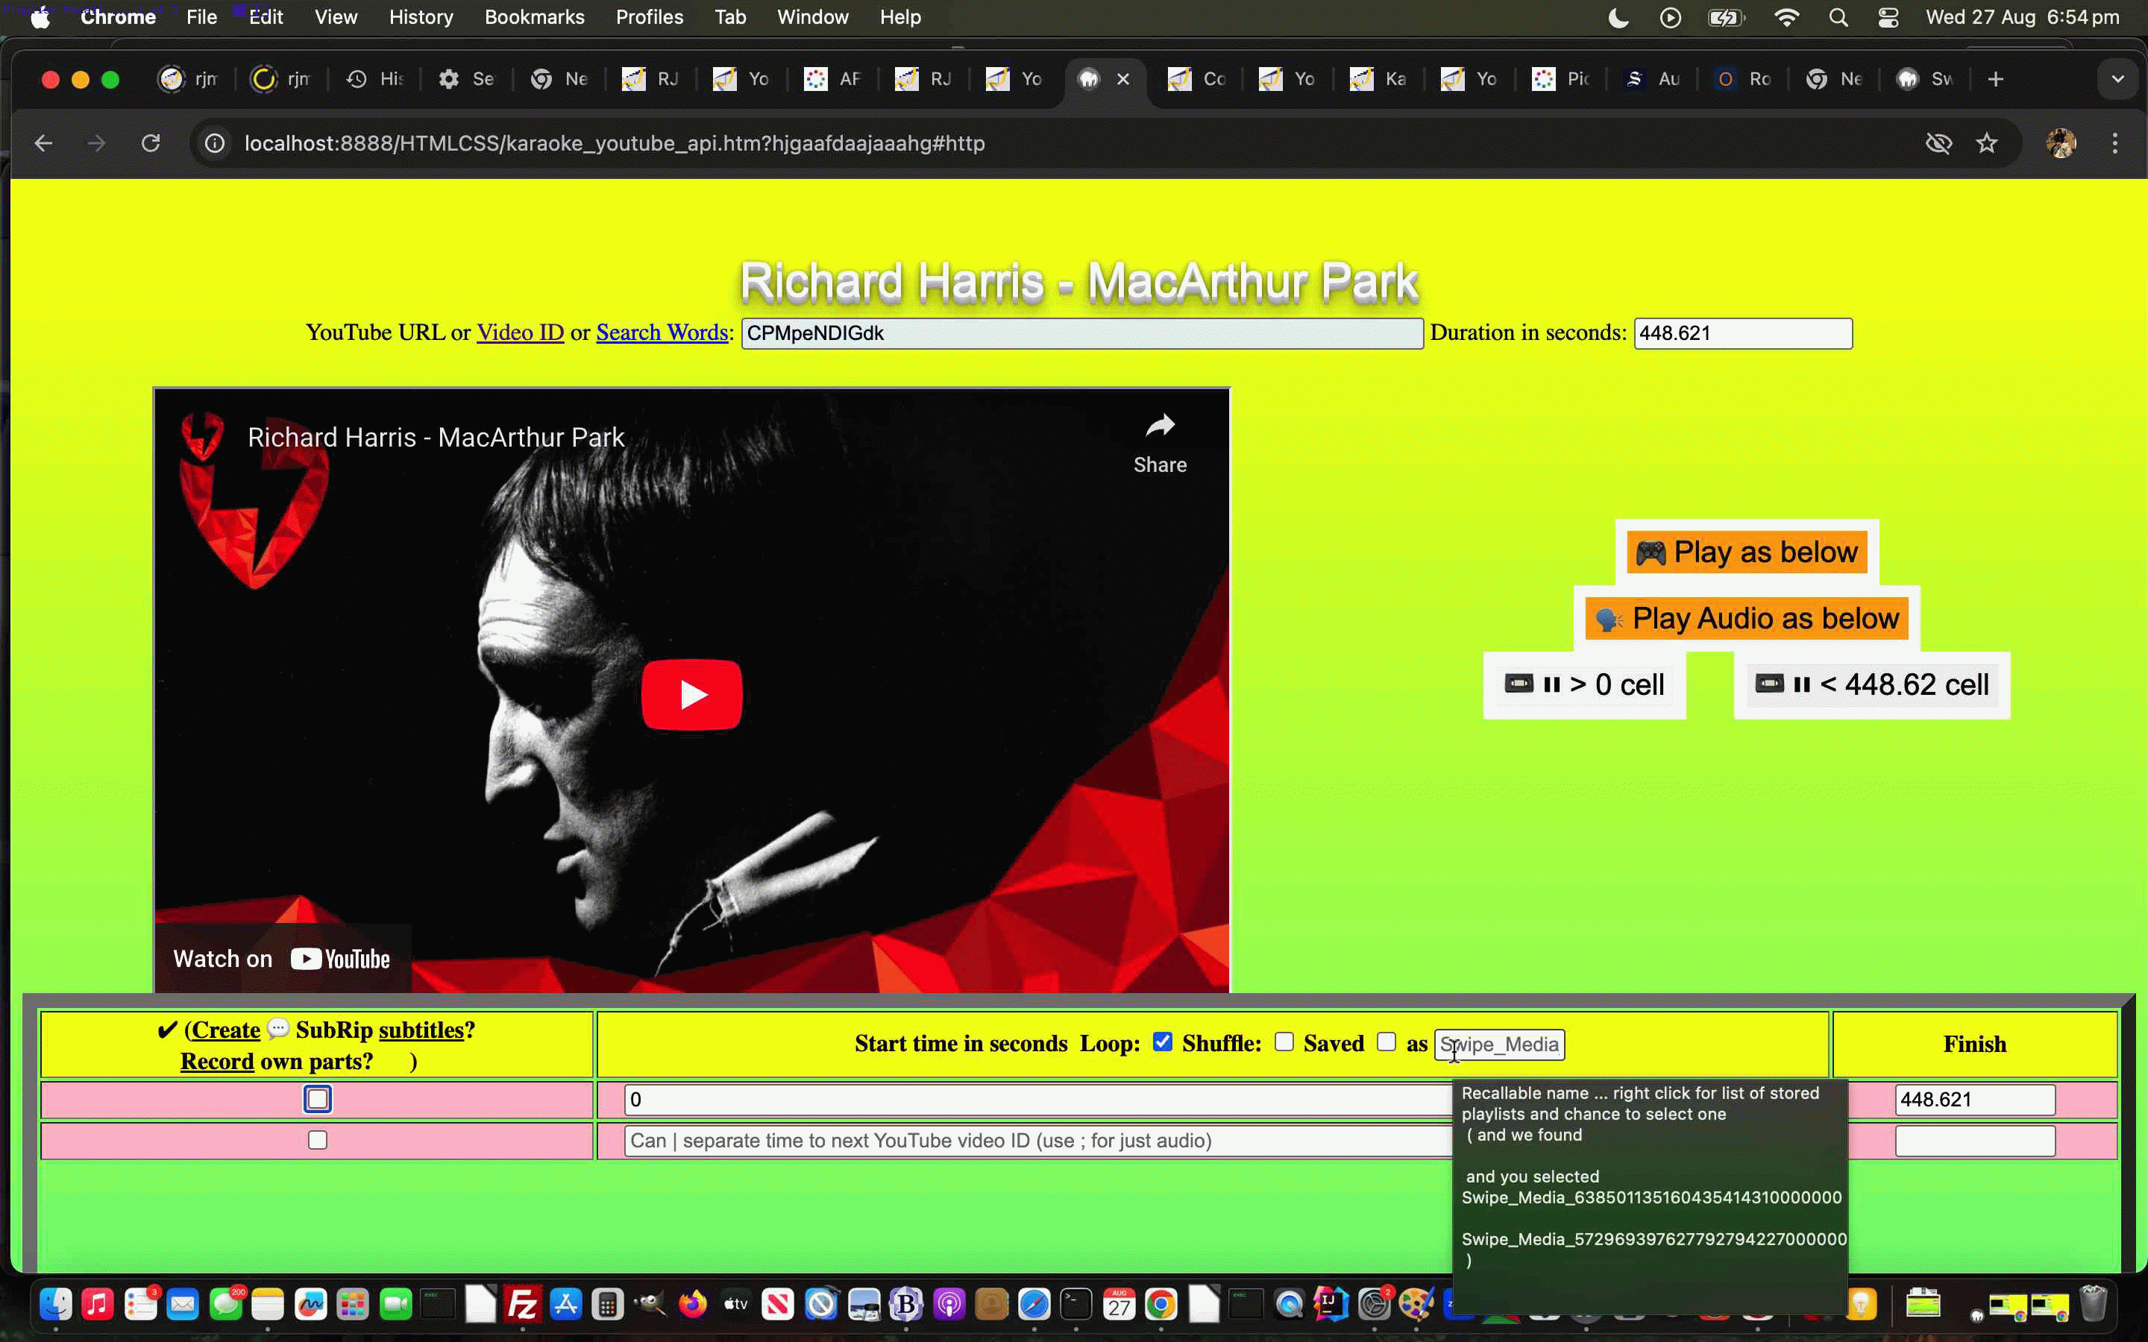Open the Bookmarks menu
The width and height of the screenshot is (2148, 1342).
tap(534, 17)
